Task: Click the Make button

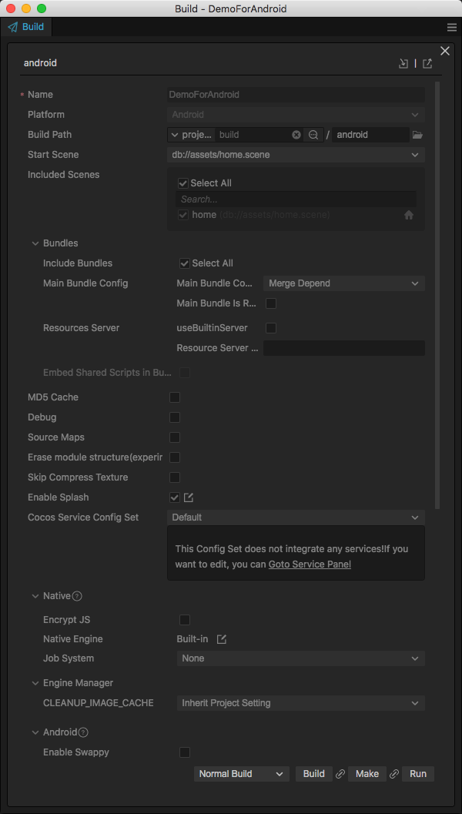Action: pyautogui.click(x=367, y=774)
